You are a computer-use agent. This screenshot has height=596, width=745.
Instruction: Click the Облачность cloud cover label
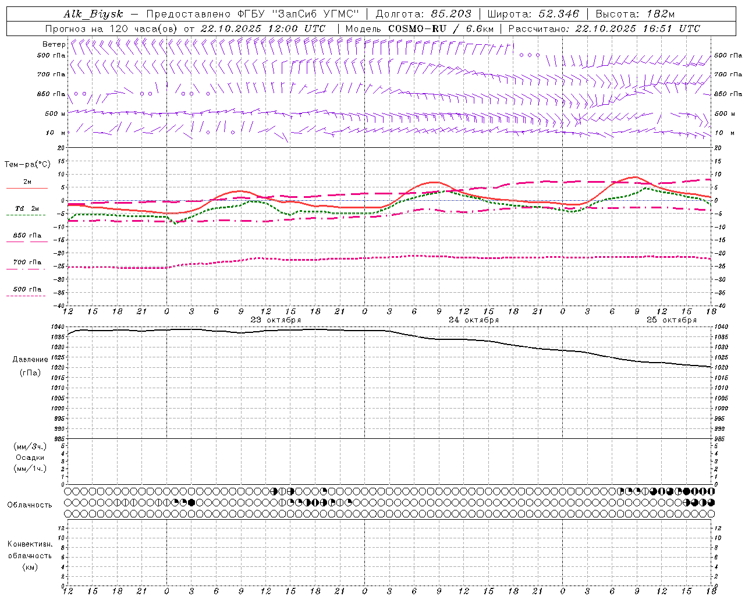(x=30, y=505)
